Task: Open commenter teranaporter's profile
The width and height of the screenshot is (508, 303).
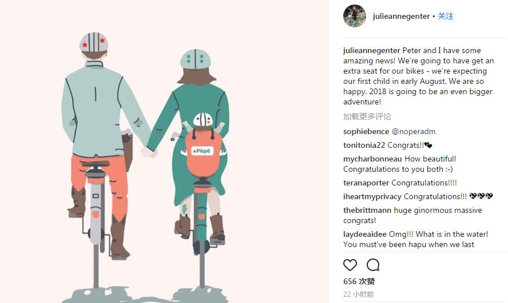Action: (366, 183)
